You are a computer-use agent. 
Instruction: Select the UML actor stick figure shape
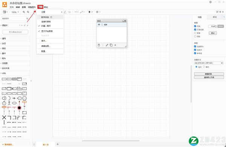[9, 103]
